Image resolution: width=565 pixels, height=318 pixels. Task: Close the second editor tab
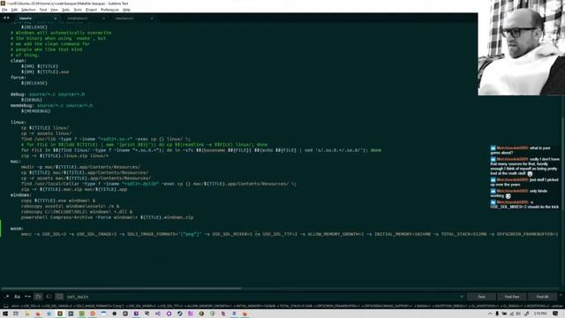[x=103, y=18]
